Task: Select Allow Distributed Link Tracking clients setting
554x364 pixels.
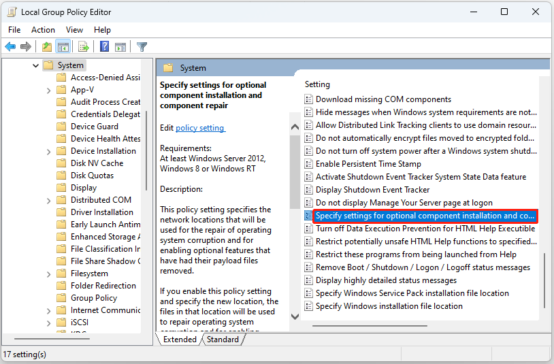Action: click(426, 125)
